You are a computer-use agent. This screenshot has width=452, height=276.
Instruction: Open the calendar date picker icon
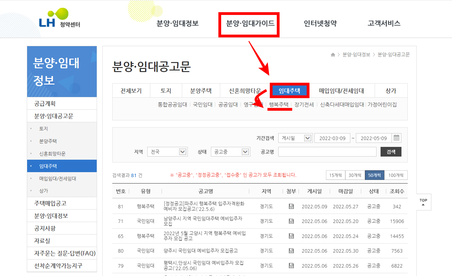(x=396, y=138)
